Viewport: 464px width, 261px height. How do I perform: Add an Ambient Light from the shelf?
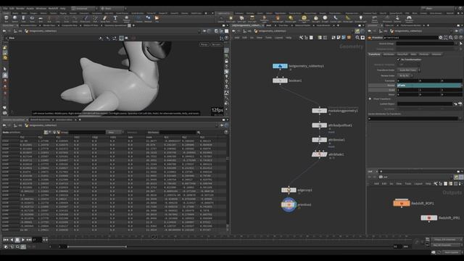(x=360, y=19)
